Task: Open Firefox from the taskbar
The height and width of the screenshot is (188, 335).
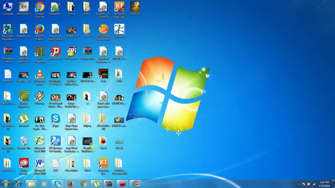Action: (x=70, y=184)
